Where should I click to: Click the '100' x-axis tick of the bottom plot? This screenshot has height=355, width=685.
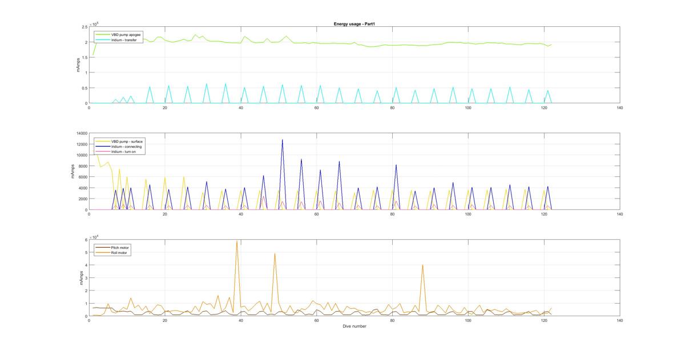point(468,321)
